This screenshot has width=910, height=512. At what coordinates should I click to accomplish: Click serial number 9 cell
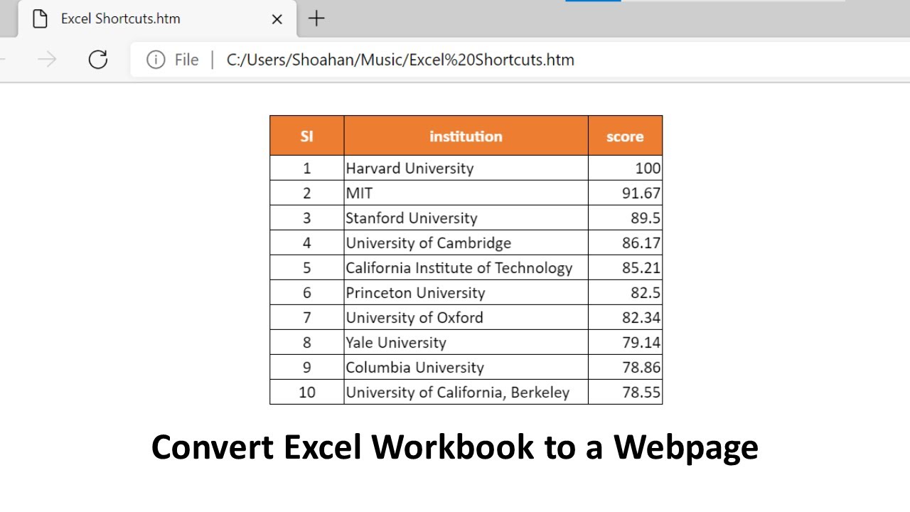click(x=307, y=368)
